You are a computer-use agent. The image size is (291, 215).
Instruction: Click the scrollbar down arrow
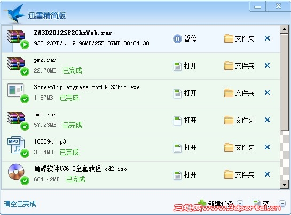tap(284, 185)
